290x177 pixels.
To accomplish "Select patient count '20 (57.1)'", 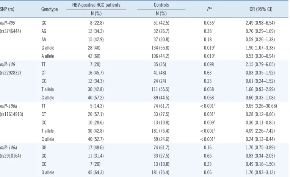I will 96,114.
